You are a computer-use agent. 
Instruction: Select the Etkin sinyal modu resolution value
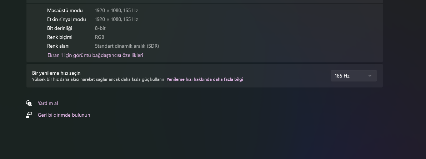coord(116,19)
